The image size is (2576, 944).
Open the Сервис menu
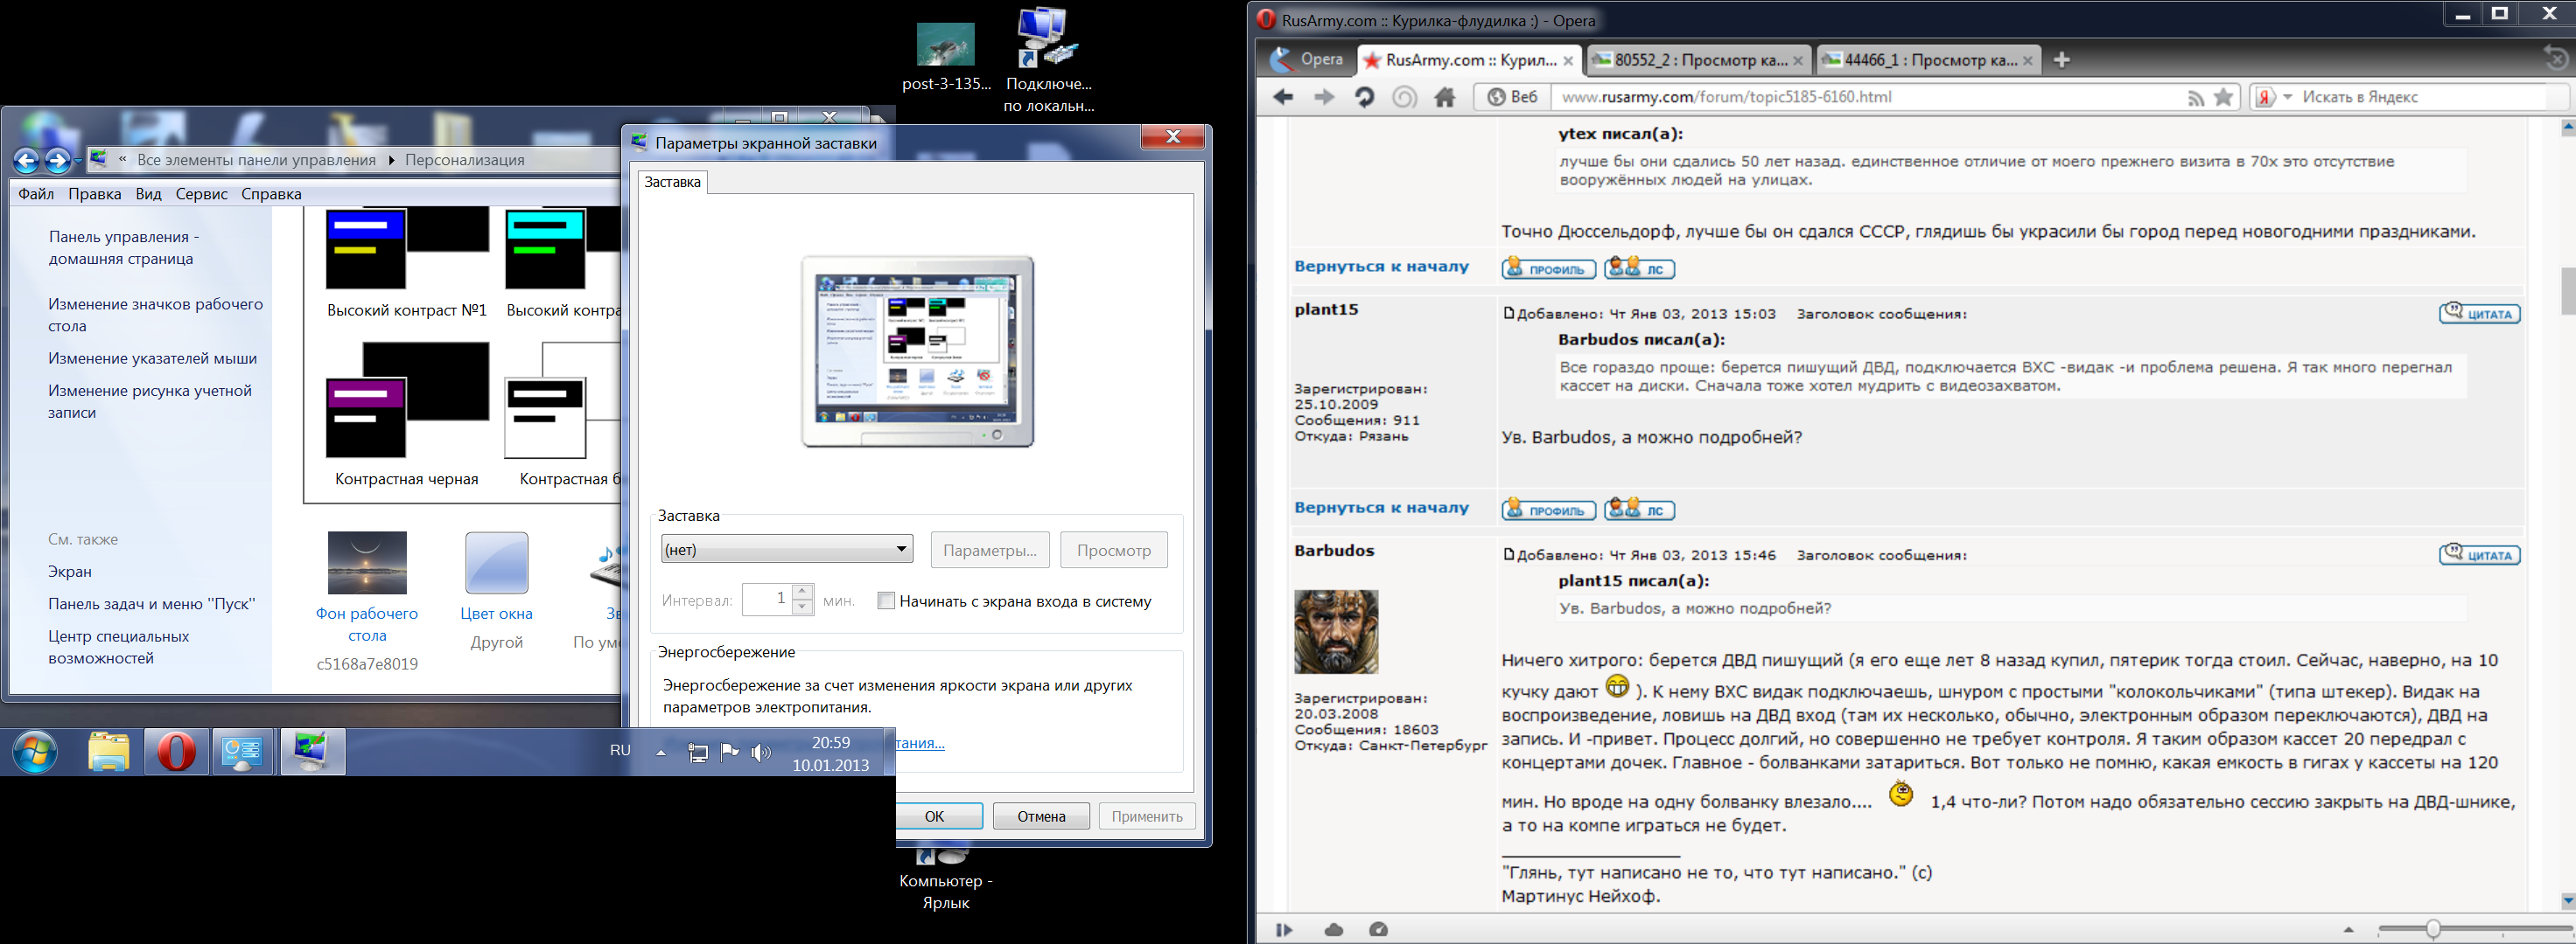pyautogui.click(x=202, y=194)
